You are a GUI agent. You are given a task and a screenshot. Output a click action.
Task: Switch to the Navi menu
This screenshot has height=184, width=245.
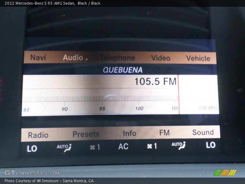coord(38,57)
